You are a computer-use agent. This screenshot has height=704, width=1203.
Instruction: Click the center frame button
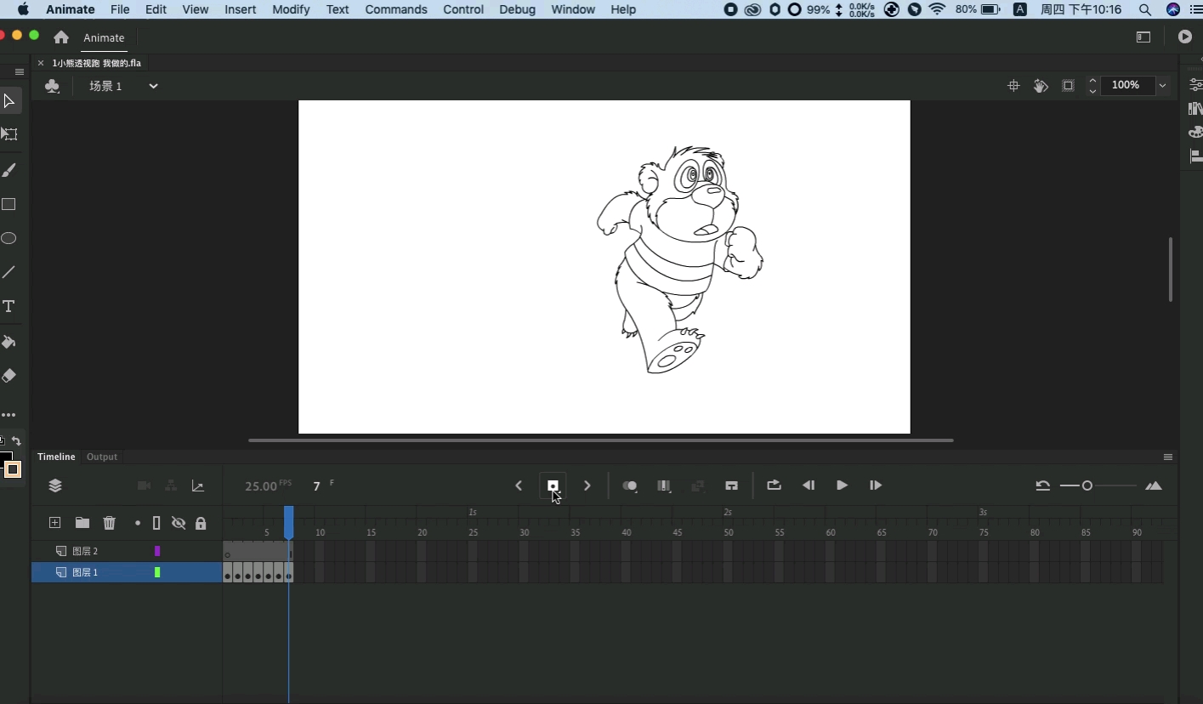click(x=731, y=485)
